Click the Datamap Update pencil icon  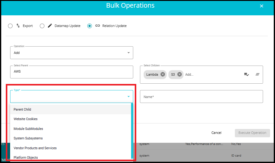tap(50, 26)
